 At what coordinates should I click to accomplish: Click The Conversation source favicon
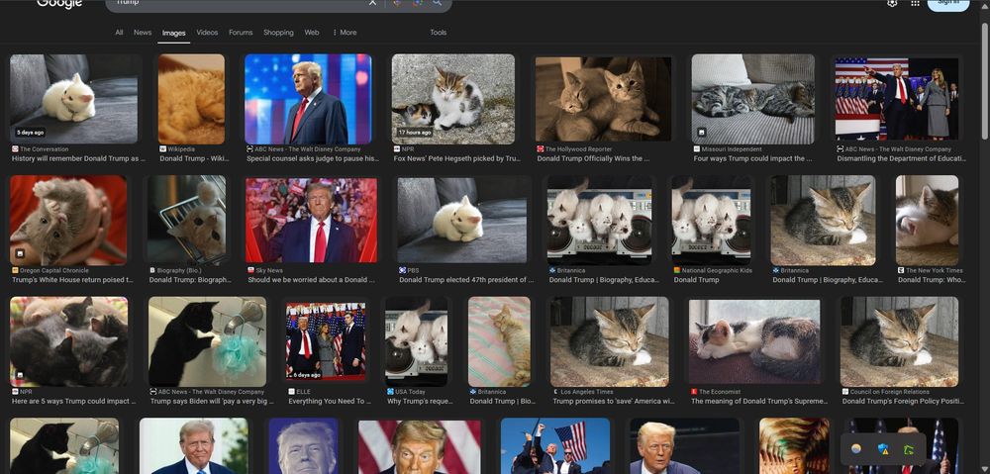pos(15,149)
